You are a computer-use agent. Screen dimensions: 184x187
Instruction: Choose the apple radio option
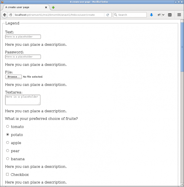click(x=8, y=143)
